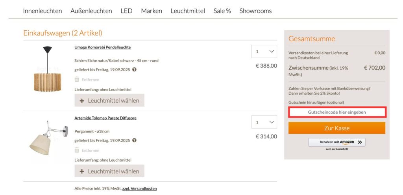
Task: Open Umage Komorebi Pendelleuchte product link
Action: 103,47
